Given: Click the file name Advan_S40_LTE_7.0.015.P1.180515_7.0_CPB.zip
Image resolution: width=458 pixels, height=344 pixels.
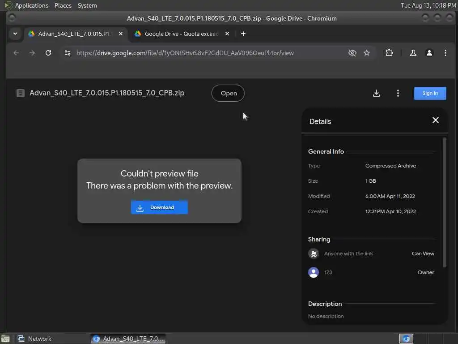Looking at the screenshot, I should click(107, 93).
